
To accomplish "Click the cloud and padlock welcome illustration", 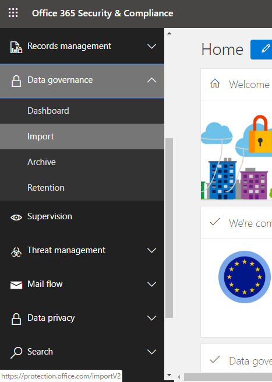I will 236,157.
